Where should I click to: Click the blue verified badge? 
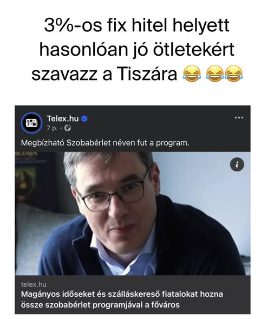coord(84,118)
